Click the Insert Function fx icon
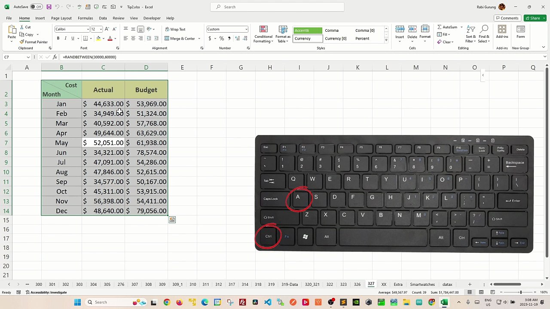550x309 pixels. 55,57
